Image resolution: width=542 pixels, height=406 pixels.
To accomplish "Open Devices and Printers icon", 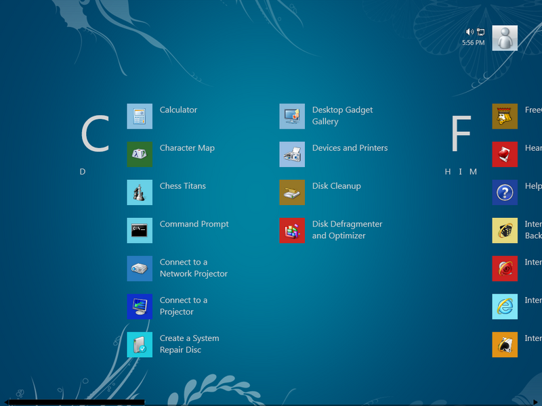I will click(x=292, y=154).
